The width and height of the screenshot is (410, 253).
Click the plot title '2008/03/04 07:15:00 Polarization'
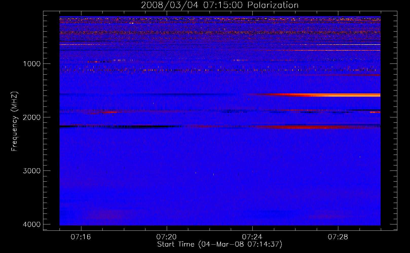click(x=220, y=5)
